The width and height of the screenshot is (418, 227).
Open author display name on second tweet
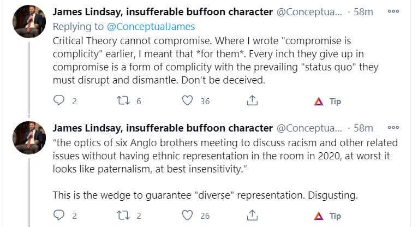tap(163, 128)
